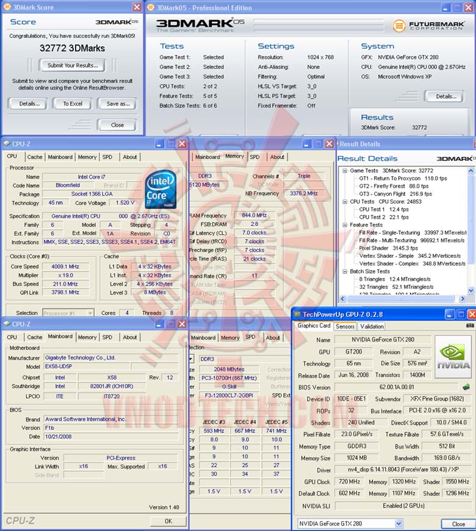
Task: Click the NVIDIA logo in GPU-Z
Action: pos(453,357)
